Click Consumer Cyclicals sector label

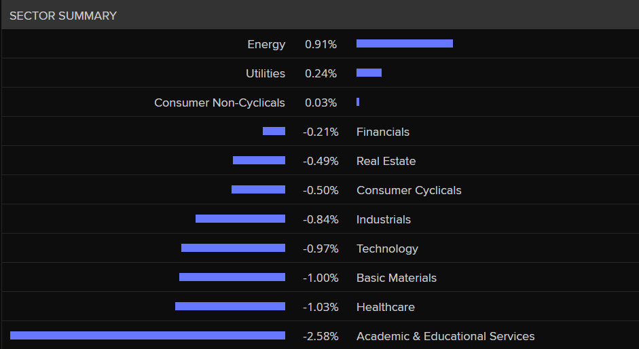pyautogui.click(x=409, y=190)
